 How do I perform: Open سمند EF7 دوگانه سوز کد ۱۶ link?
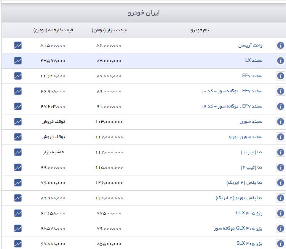(232, 106)
